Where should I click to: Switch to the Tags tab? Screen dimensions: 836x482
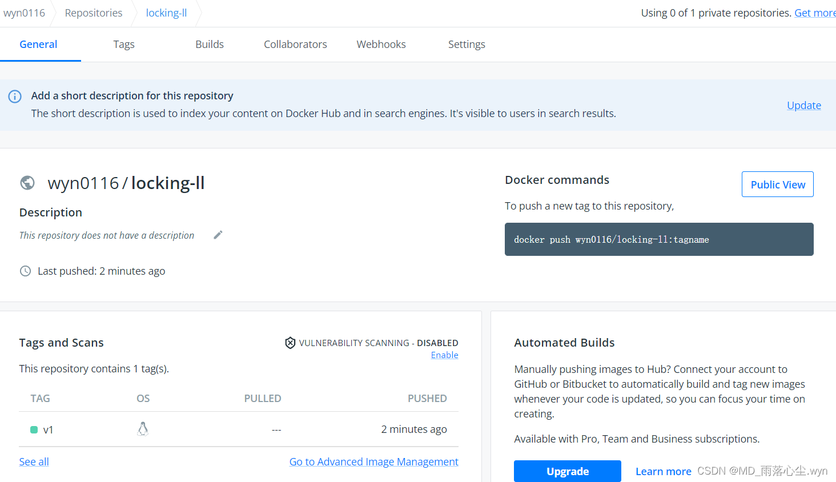[x=123, y=44]
